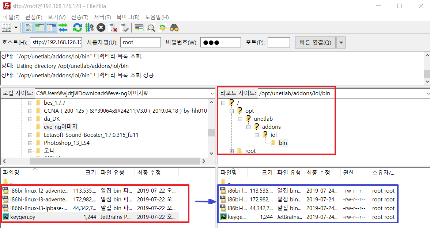This screenshot has width=430, height=228.
Task: Expand the remote root folder
Action: coord(232,151)
